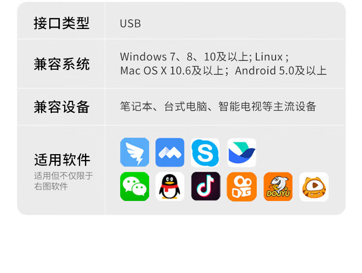
Task: Click the Mac OS X 10.6 line
Action: click(174, 71)
